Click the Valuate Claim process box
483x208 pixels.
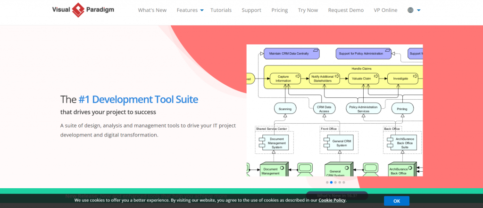(364, 79)
